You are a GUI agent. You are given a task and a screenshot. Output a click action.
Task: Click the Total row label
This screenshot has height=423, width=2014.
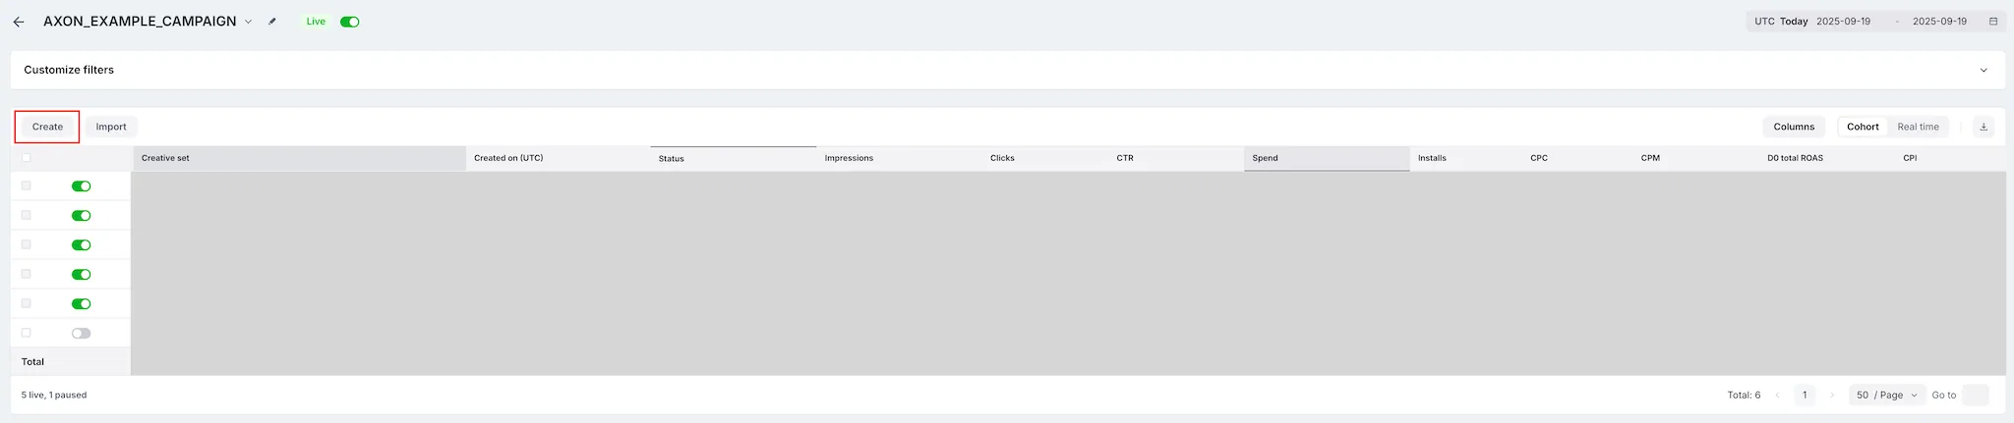click(x=32, y=362)
